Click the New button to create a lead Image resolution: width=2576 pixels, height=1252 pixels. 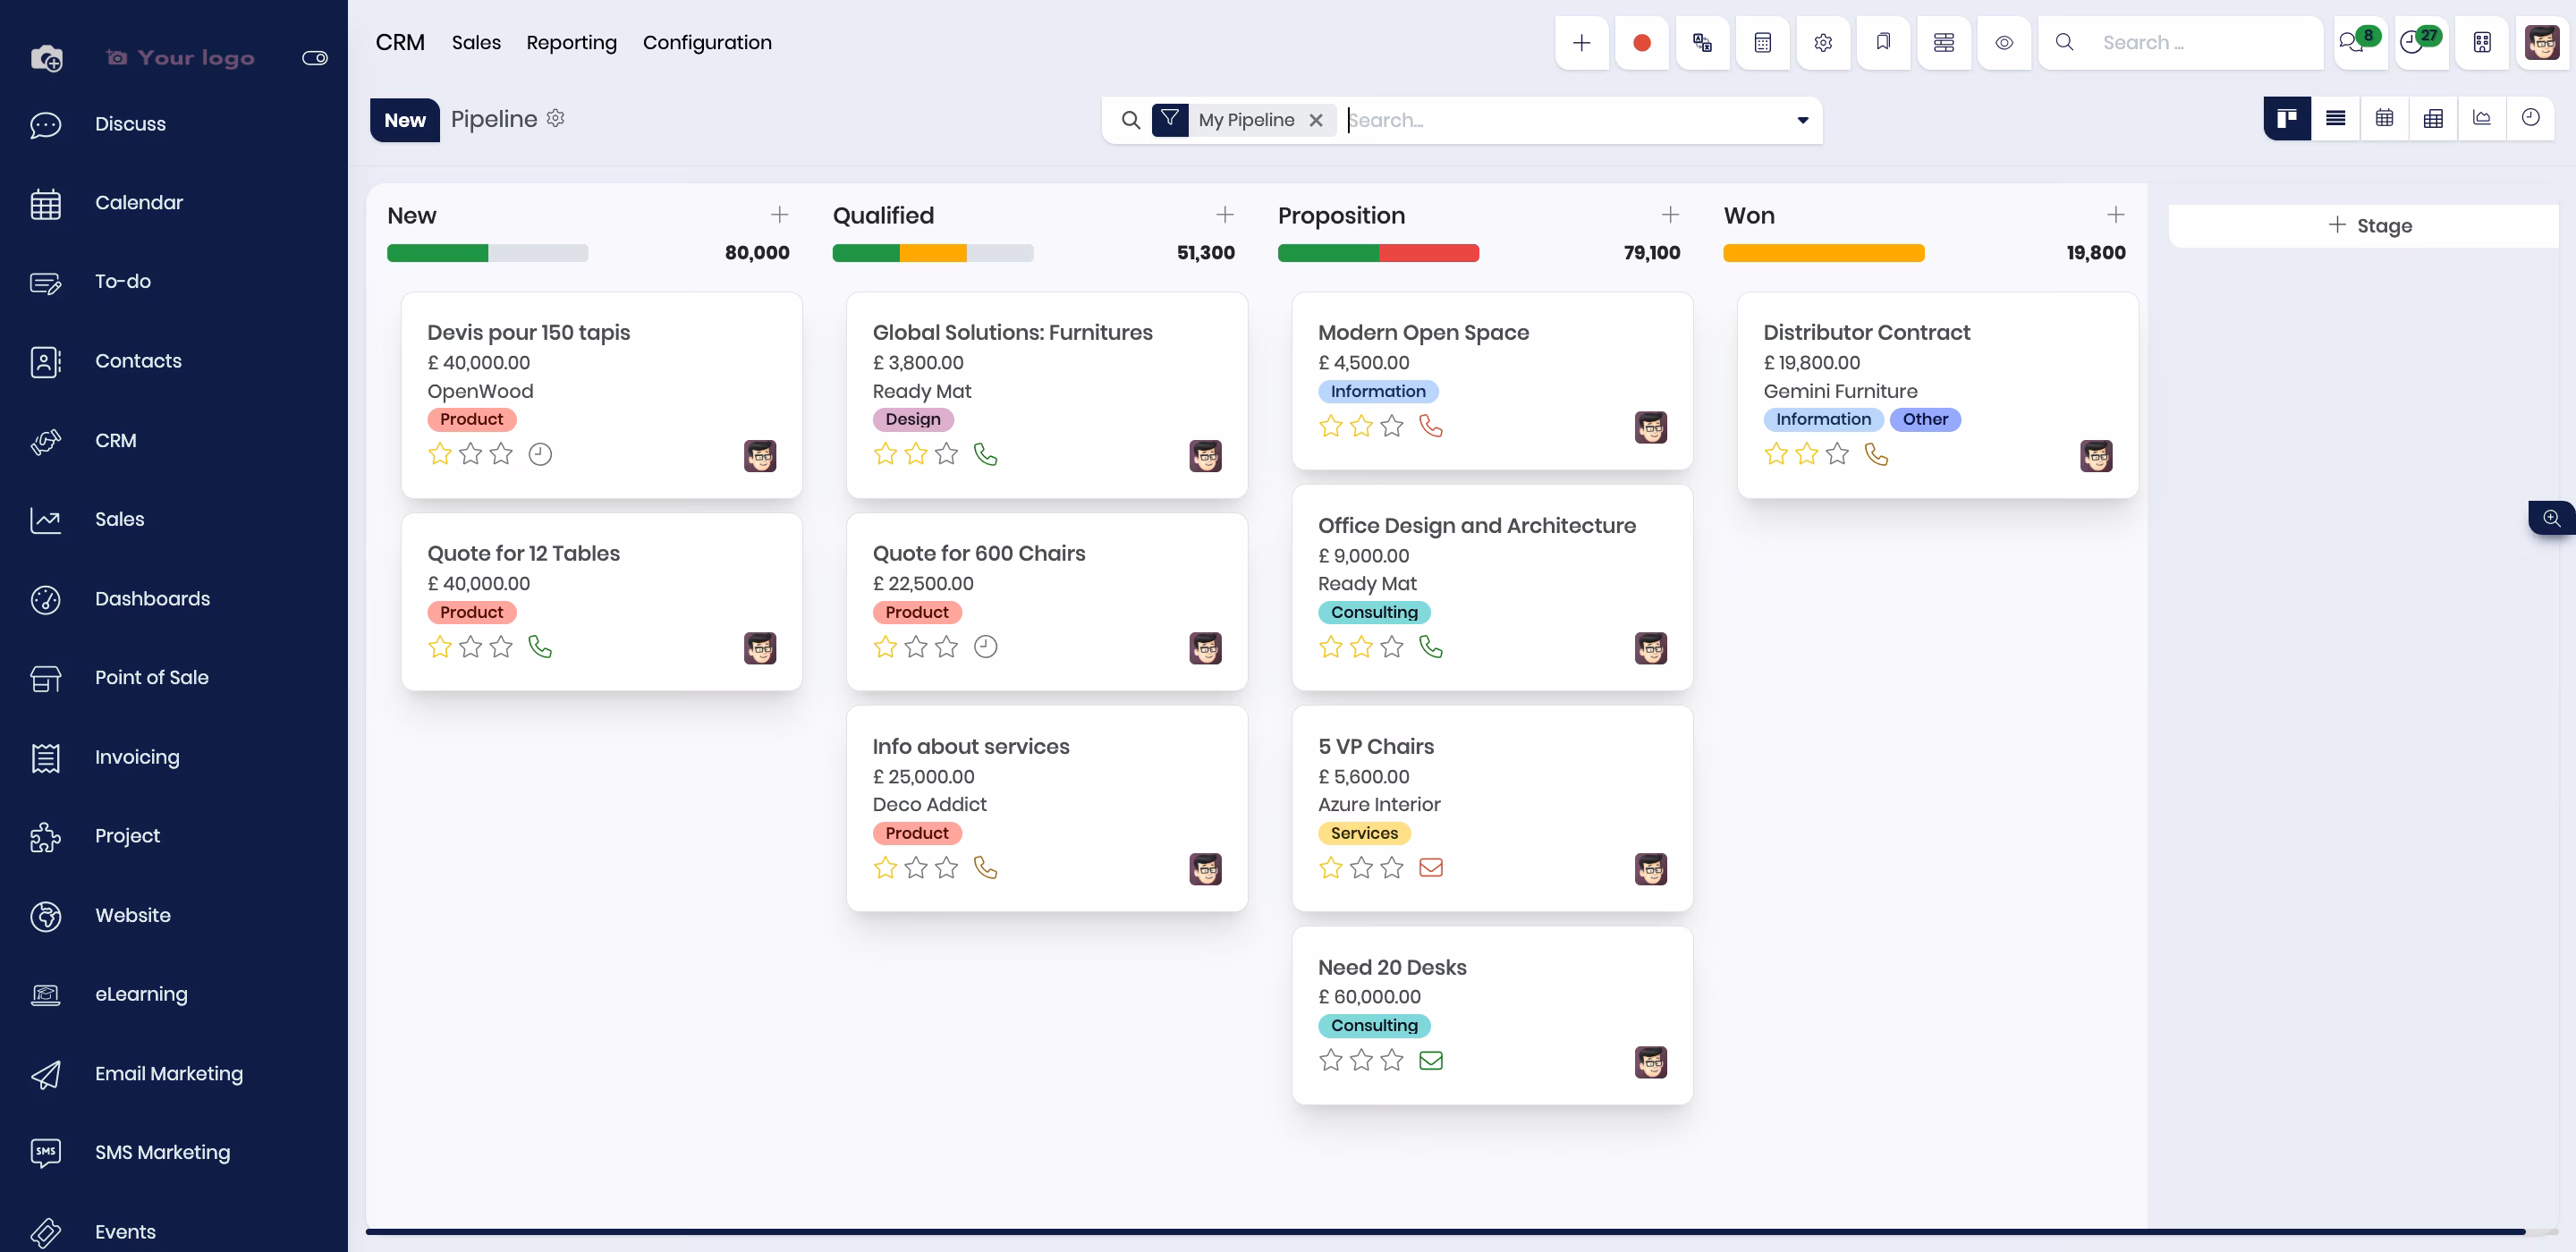[405, 120]
